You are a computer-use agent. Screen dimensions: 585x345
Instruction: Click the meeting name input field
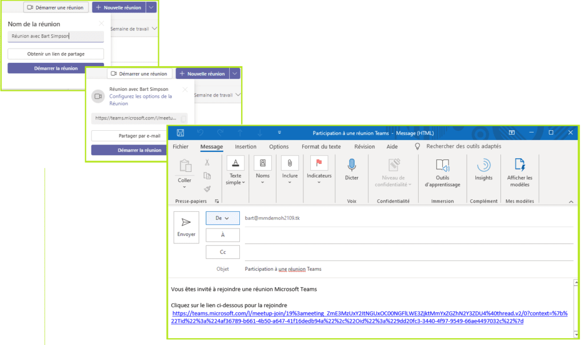pos(55,36)
